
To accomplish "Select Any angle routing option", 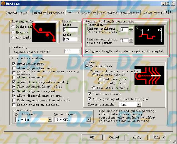I will click(x=13, y=37).
